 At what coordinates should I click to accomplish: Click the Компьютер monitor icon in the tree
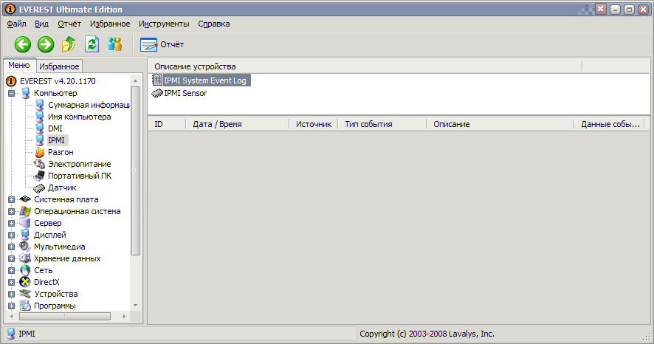pyautogui.click(x=25, y=93)
